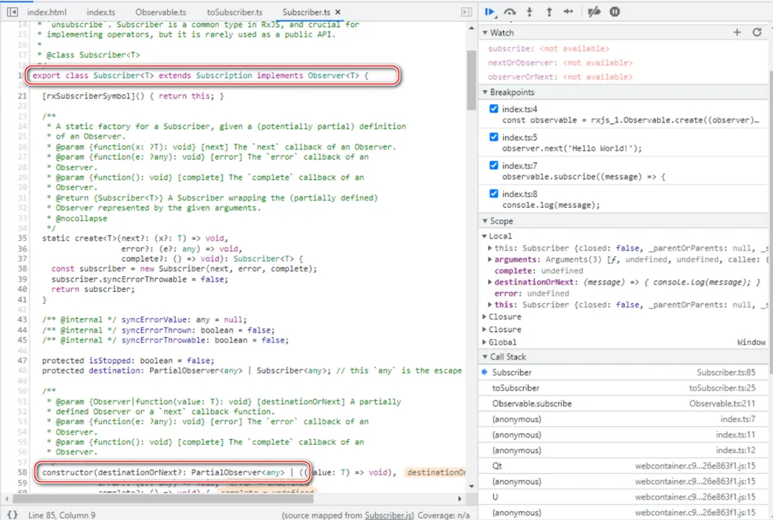Refresh the watch expressions

757,32
